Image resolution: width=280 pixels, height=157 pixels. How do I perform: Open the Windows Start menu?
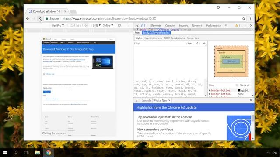5,153
